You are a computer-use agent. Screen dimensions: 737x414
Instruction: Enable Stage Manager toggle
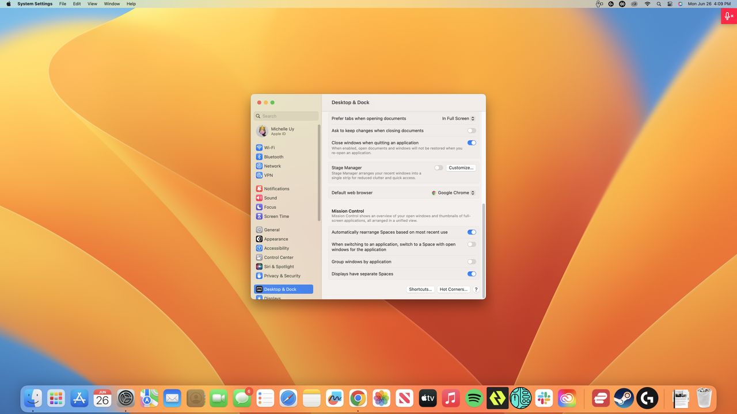coord(439,168)
